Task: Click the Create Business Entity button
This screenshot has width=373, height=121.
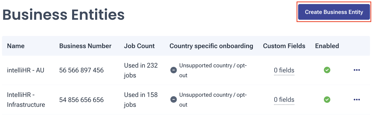Action: 334,12
